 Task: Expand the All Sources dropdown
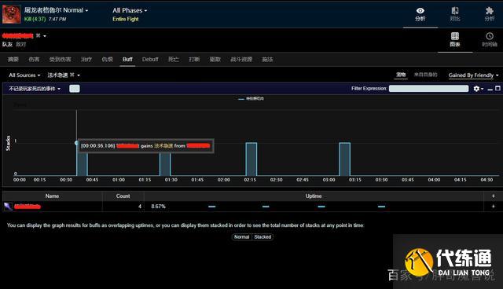point(24,75)
